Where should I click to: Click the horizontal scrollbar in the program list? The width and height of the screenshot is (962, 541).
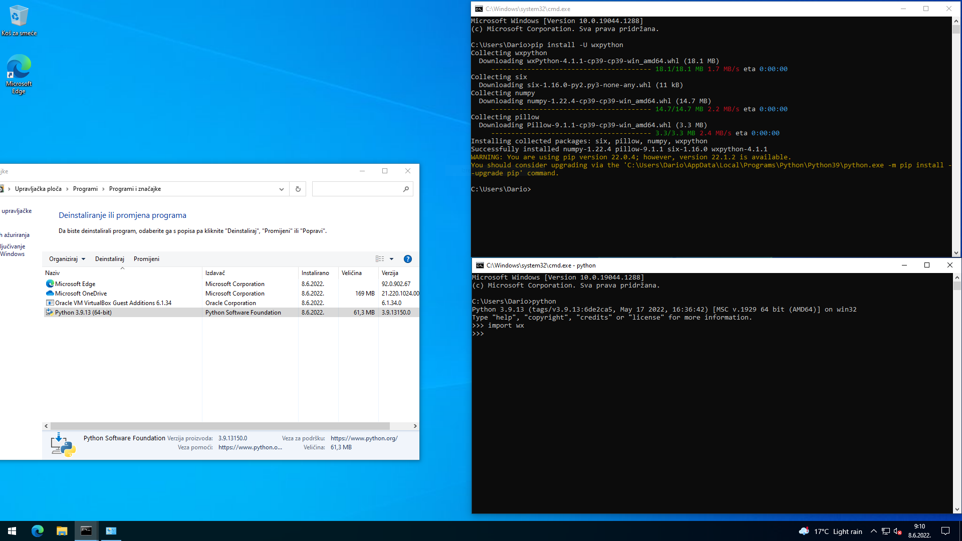click(220, 426)
